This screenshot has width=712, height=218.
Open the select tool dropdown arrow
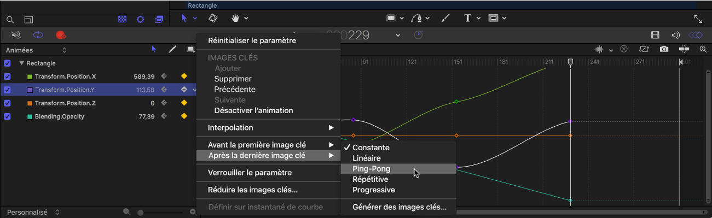tap(195, 19)
